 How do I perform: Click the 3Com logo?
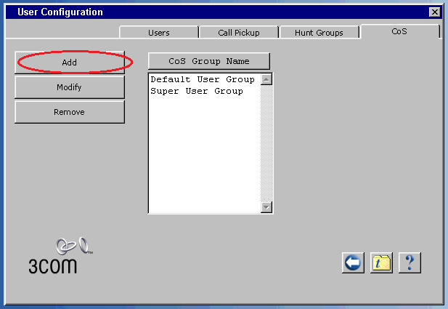(58, 256)
